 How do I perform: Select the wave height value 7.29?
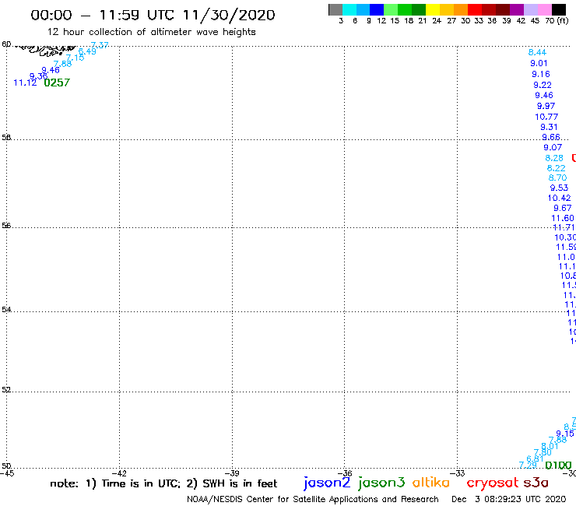coord(528,466)
